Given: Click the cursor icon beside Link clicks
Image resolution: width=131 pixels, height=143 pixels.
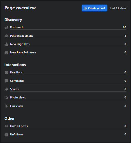Looking at the screenshot, I should (7, 106).
